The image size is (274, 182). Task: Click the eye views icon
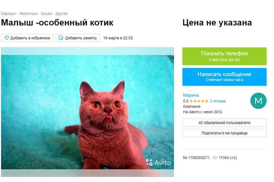[215, 158]
